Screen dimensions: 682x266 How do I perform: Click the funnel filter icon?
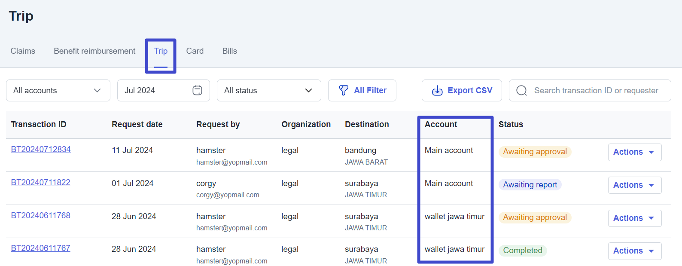pos(344,90)
